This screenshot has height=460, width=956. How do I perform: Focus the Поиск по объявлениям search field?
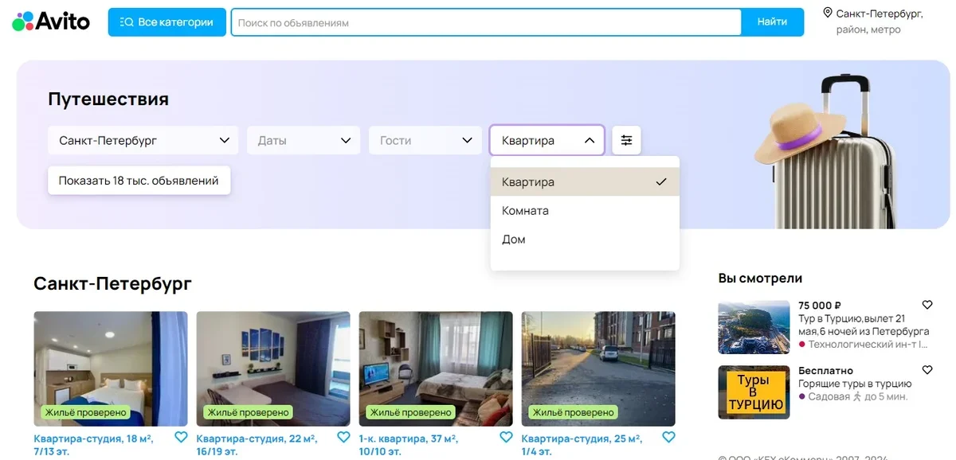(486, 22)
